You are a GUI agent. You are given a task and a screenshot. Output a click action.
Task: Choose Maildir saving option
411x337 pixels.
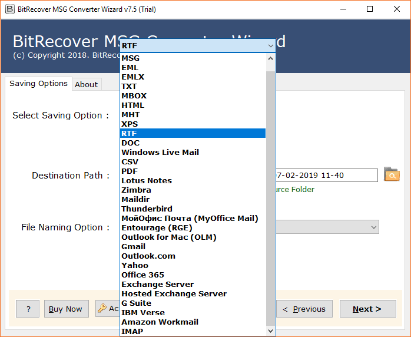(193, 200)
